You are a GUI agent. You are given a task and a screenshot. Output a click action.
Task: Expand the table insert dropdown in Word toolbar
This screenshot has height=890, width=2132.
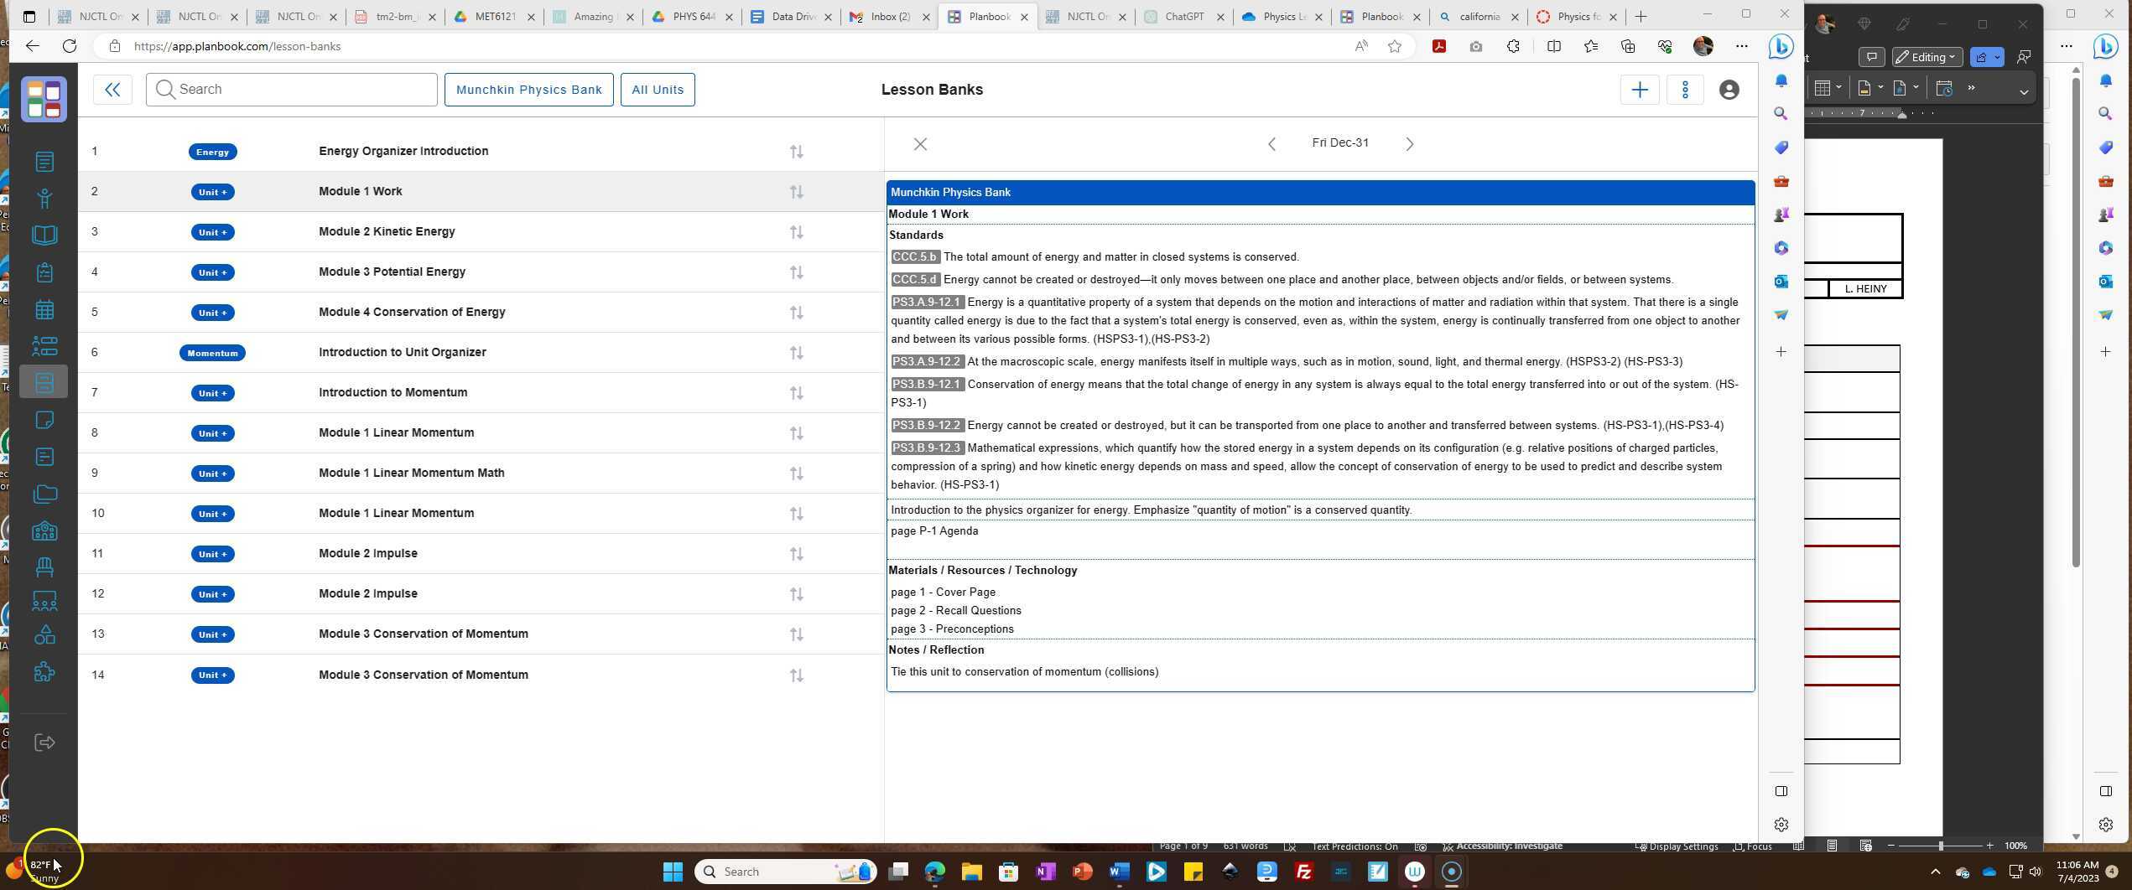click(1838, 88)
